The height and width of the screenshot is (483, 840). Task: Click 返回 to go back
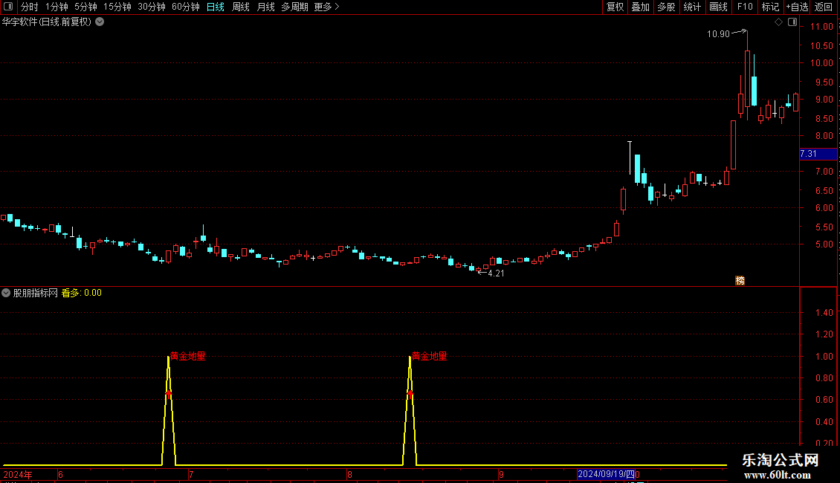tap(824, 7)
